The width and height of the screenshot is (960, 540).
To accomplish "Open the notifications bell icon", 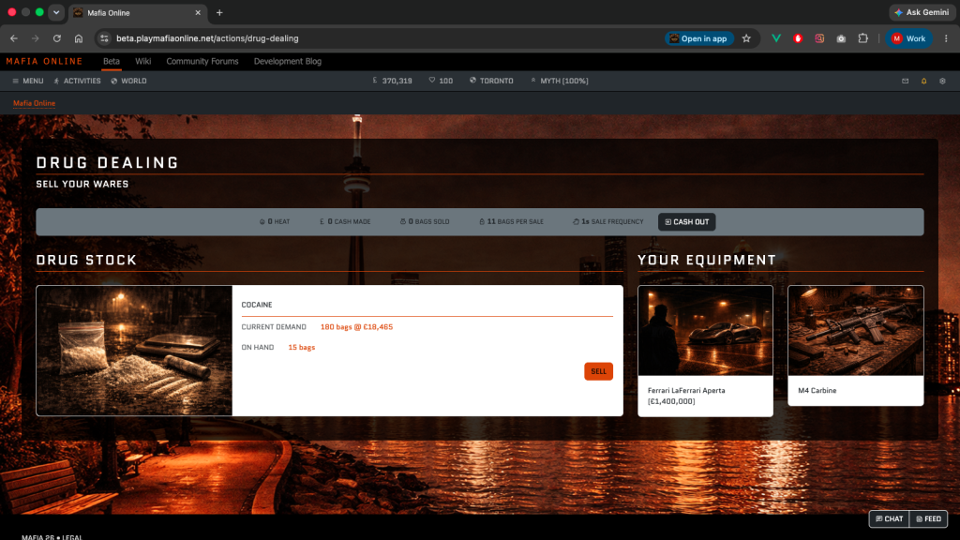I will point(923,81).
